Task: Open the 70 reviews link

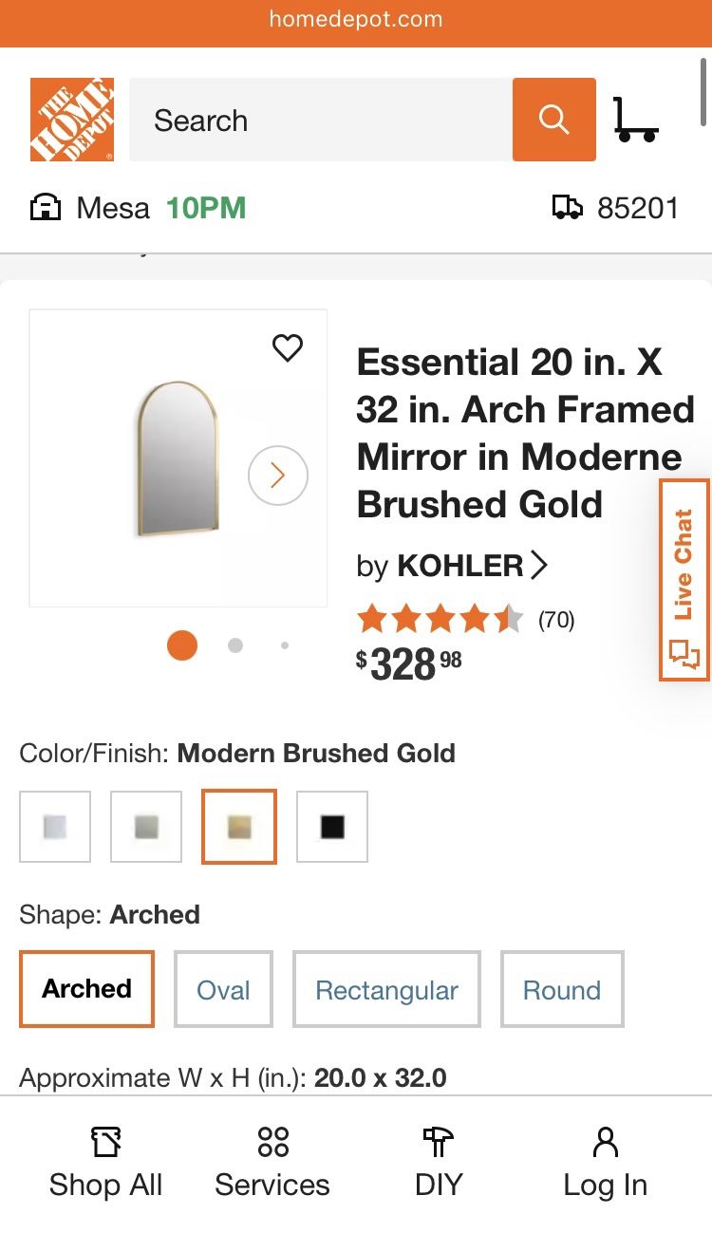Action: point(556,620)
